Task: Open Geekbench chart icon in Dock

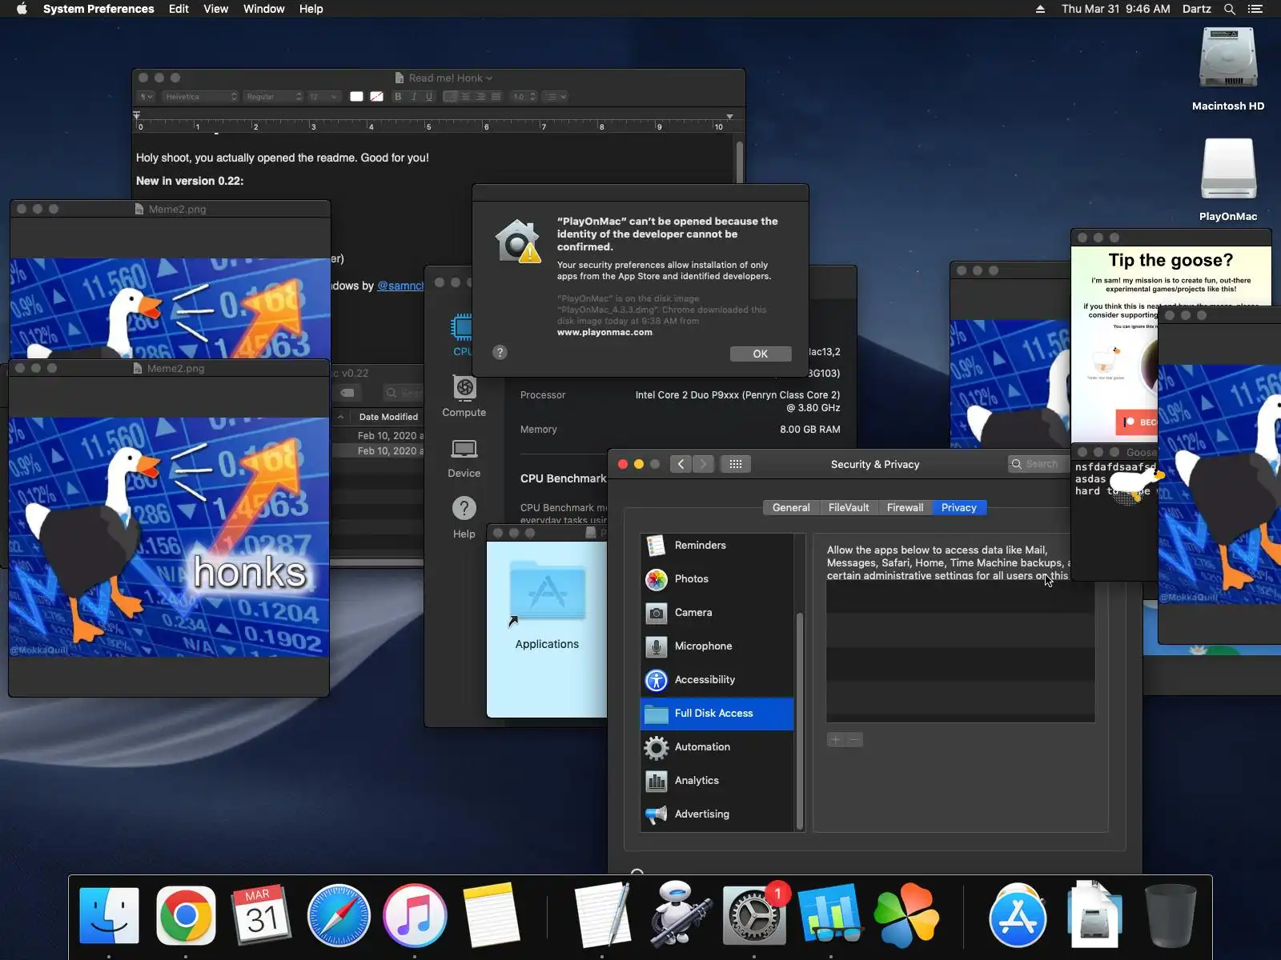Action: point(829,914)
